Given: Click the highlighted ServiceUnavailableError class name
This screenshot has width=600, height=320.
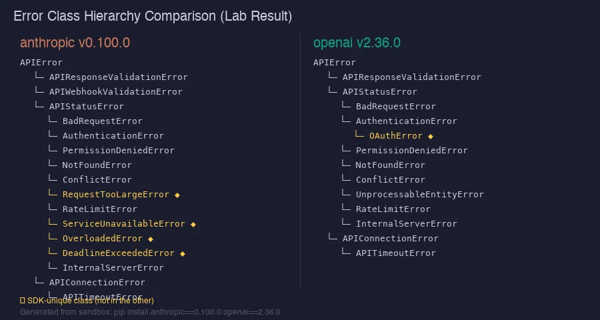Looking at the screenshot, I should click(x=124, y=223).
